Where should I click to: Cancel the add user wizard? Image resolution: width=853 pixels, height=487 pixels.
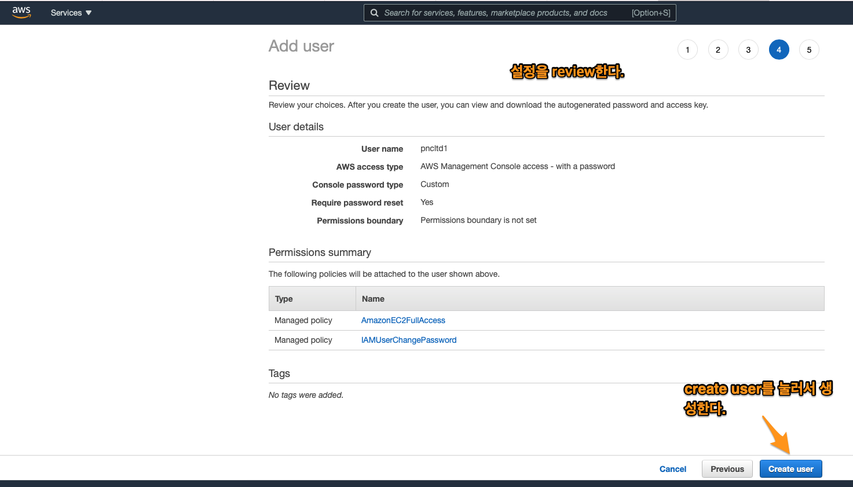(x=672, y=469)
